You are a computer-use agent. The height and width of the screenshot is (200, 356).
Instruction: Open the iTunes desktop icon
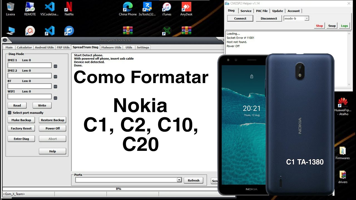pyautogui.click(x=167, y=9)
